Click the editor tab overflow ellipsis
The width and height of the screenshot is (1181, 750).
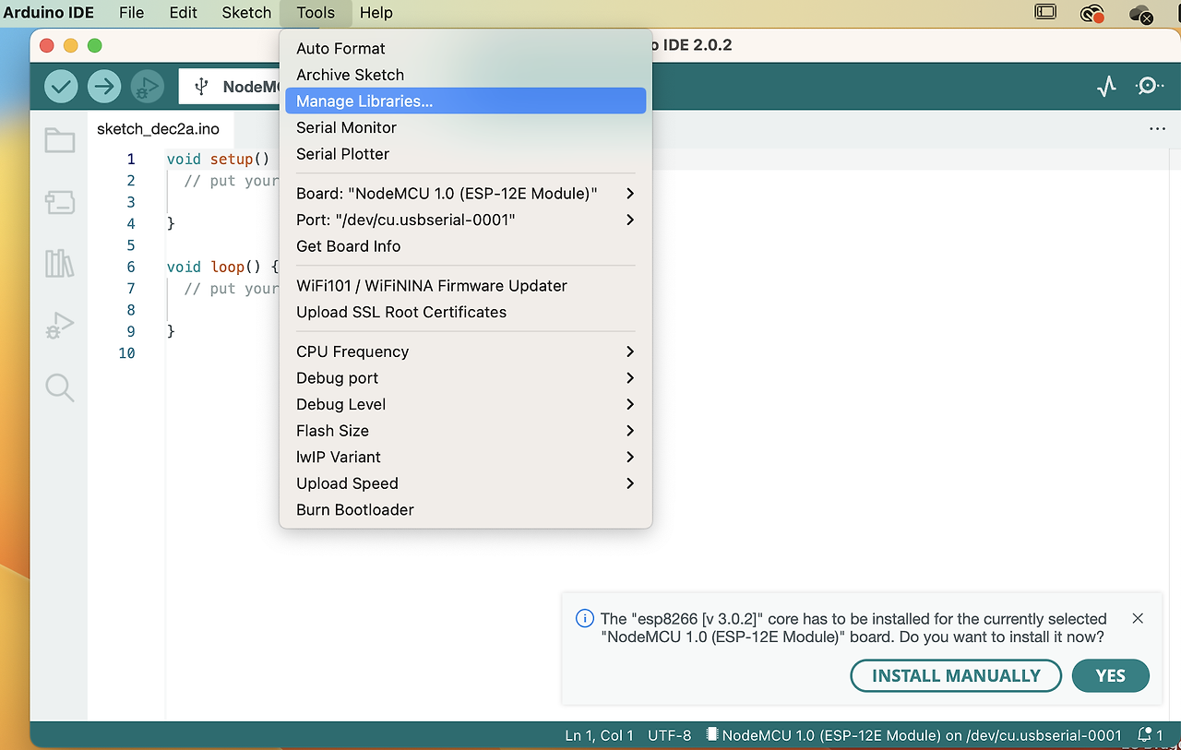[x=1157, y=129]
